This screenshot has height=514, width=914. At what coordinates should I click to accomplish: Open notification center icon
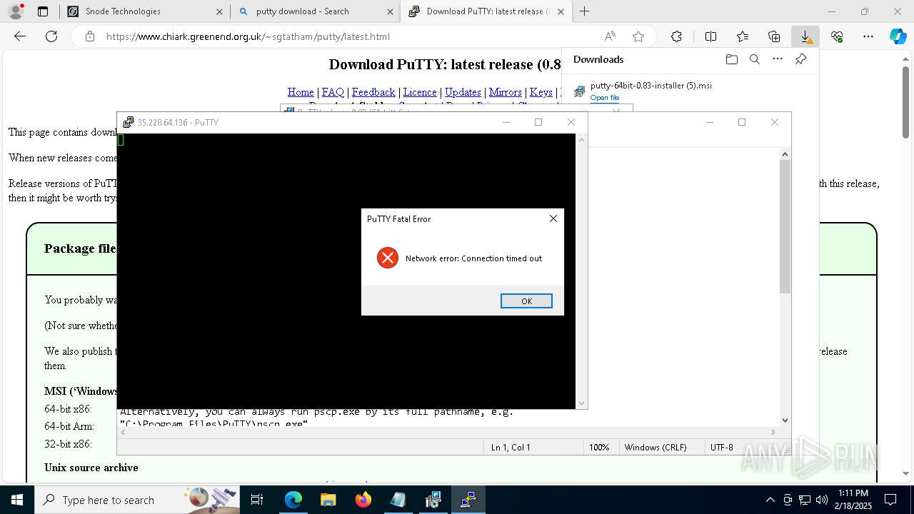coord(890,500)
